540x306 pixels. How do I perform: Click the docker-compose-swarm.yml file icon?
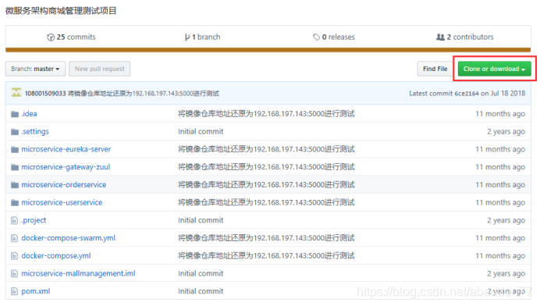tap(14, 238)
